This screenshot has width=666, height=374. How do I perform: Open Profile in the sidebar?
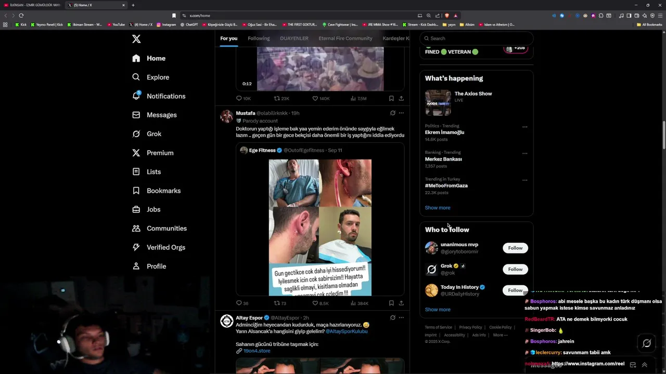[x=149, y=266]
